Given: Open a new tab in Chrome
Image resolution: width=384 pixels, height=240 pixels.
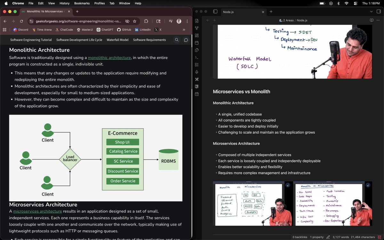Looking at the screenshot, I should point(77,12).
